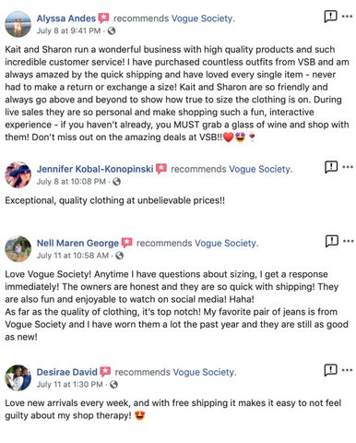Click public globe icon on Alyssa's post

click(112, 30)
